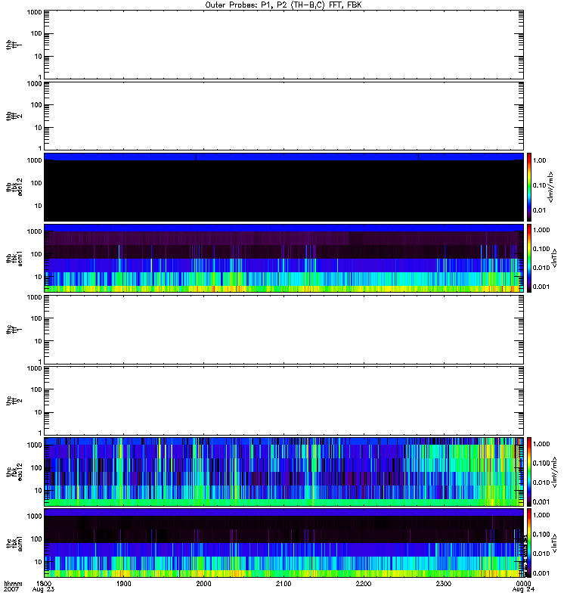Click the color bar beside thc fbk scm1 panel
Image resolution: width=567 pixels, height=605 pixels.
point(529,543)
